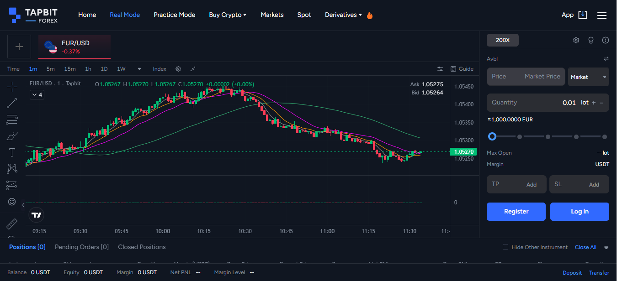Viewport: 617px width, 281px height.
Task: Open the Buy Crypto dropdown
Action: (x=228, y=15)
